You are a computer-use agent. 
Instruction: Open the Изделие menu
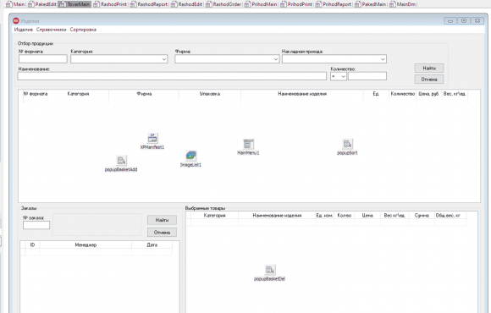point(24,30)
